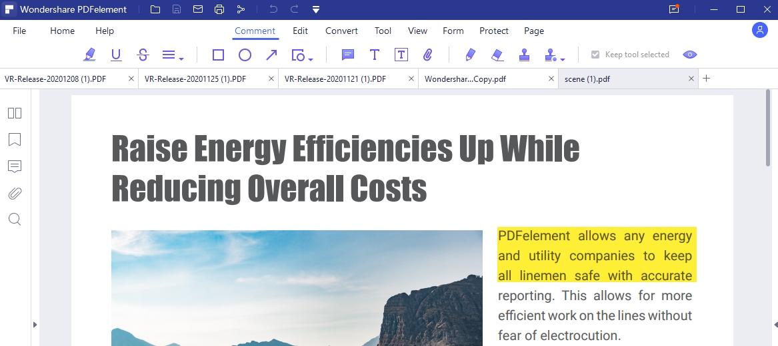Open file with folder icon
This screenshot has height=346, width=778.
click(155, 9)
